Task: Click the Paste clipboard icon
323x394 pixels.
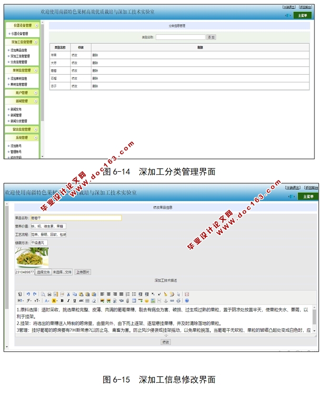Action: tap(81, 294)
